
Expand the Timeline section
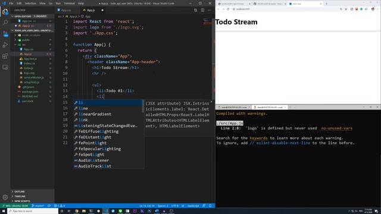tap(33, 196)
